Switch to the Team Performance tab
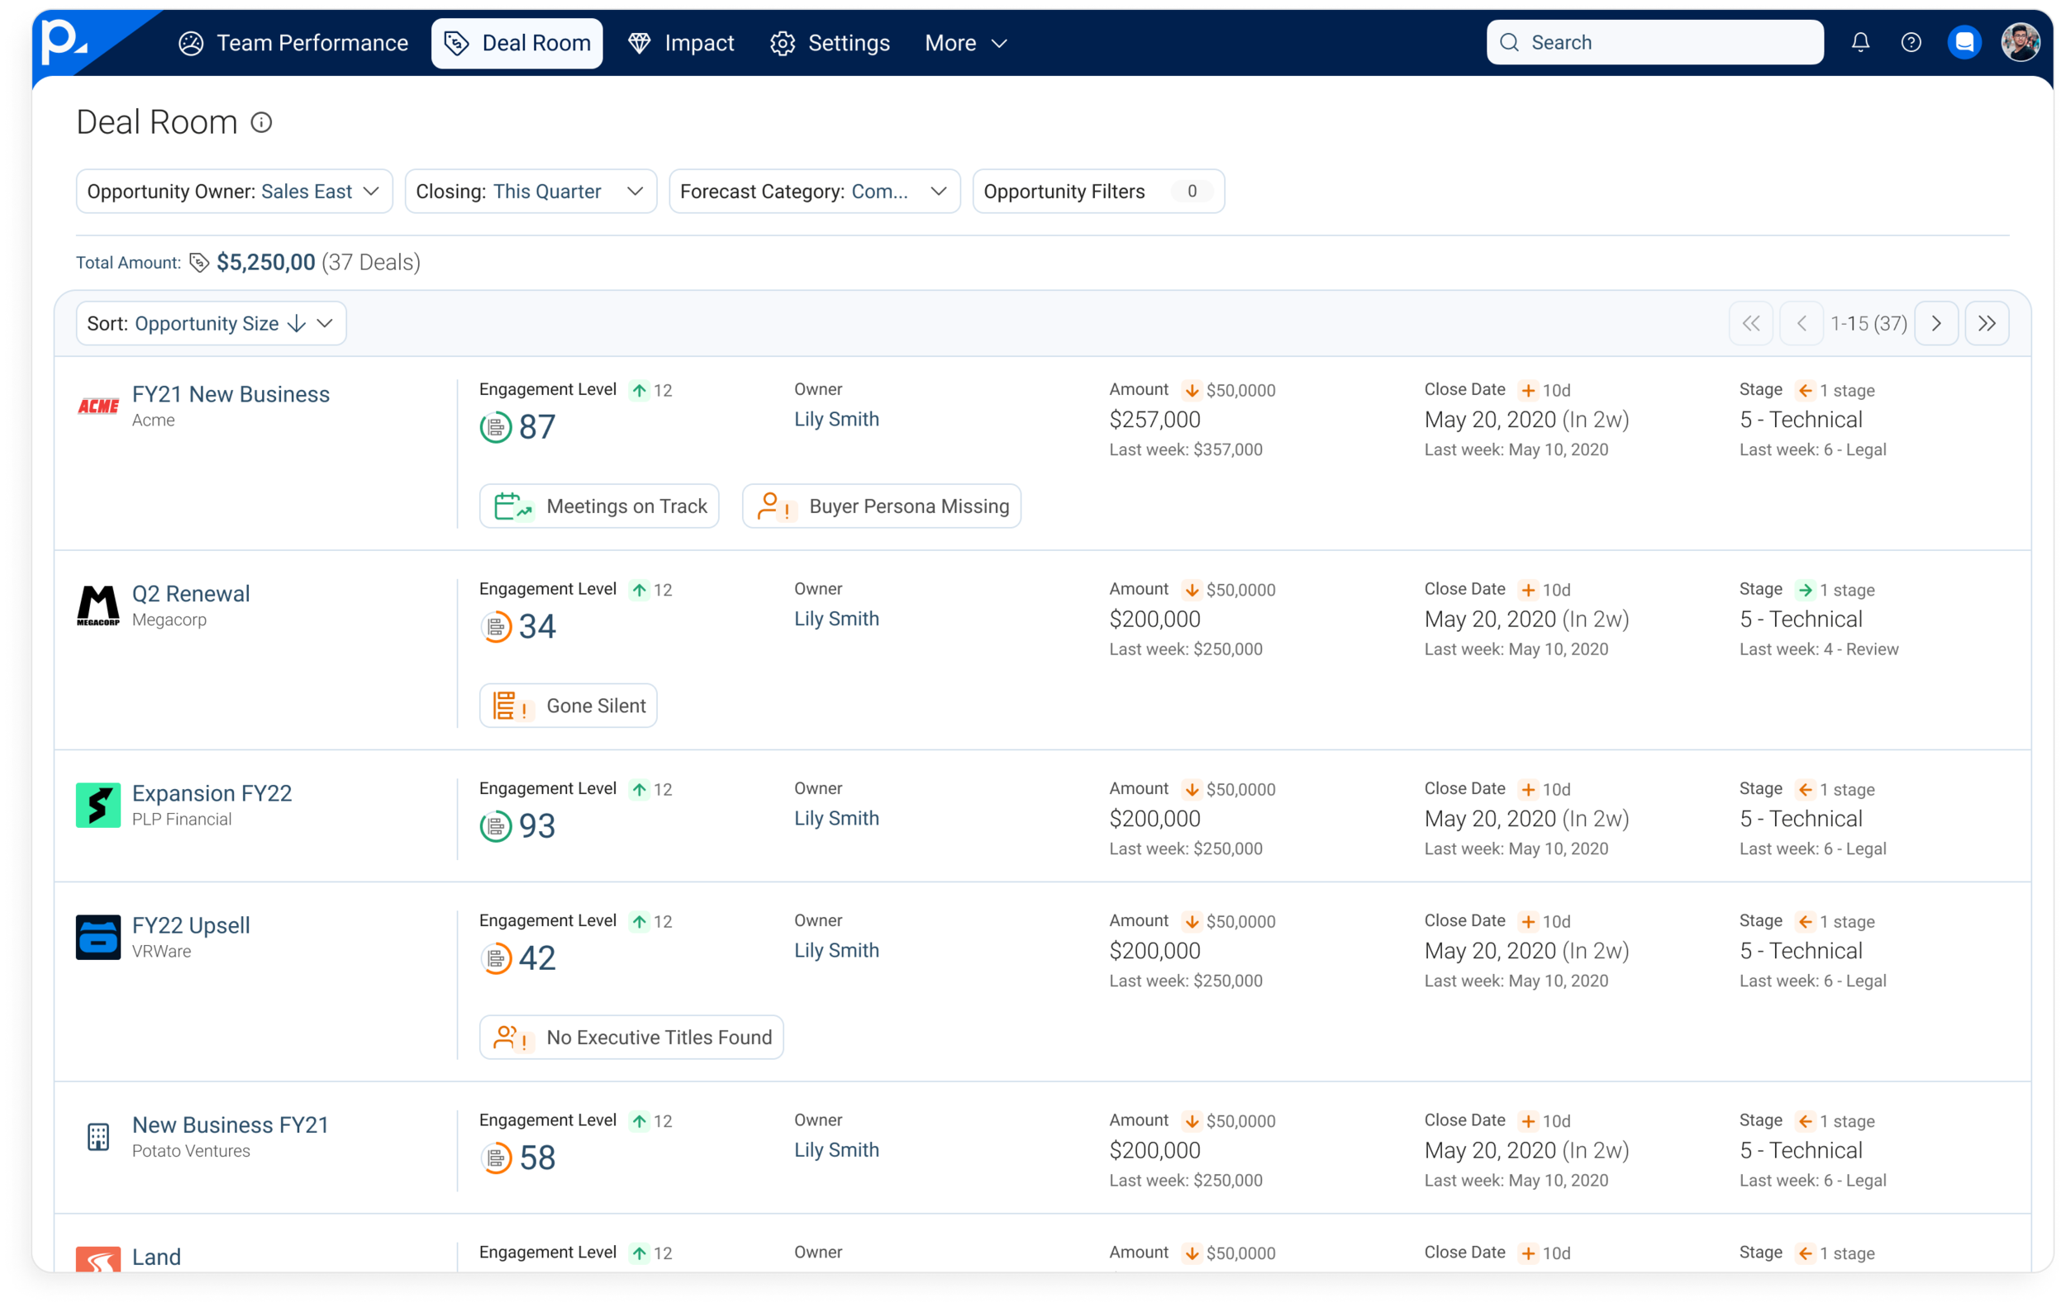 [x=293, y=43]
